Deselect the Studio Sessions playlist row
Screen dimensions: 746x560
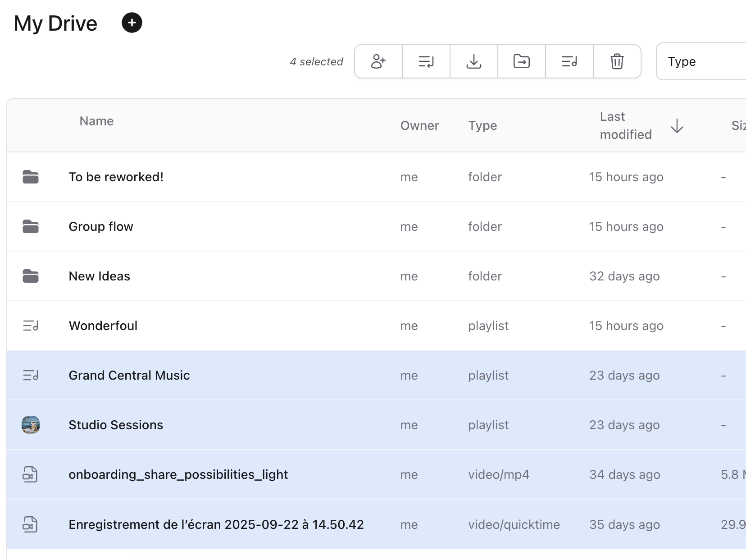tap(116, 425)
